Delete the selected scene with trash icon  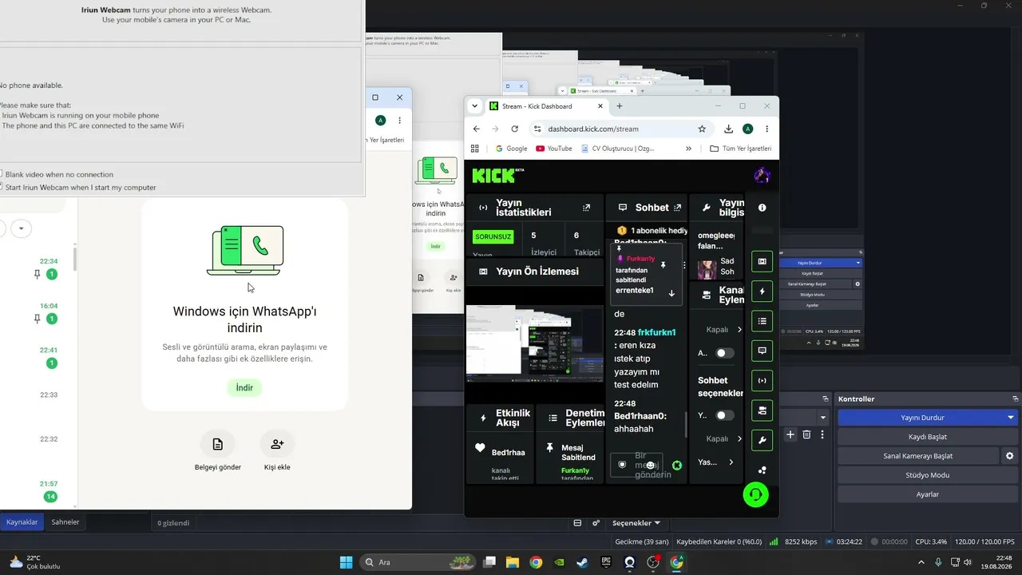point(806,434)
